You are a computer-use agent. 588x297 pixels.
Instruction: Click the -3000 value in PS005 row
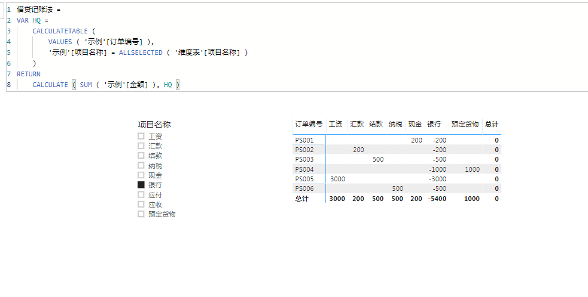click(438, 179)
